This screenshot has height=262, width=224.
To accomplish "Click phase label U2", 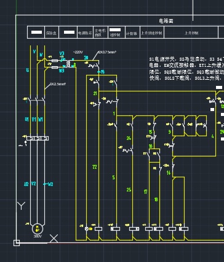I will coord(26,184).
